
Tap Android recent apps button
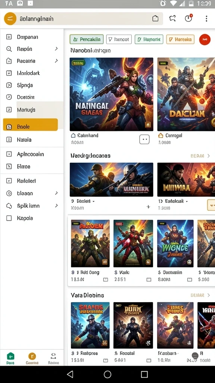[x=144, y=374]
